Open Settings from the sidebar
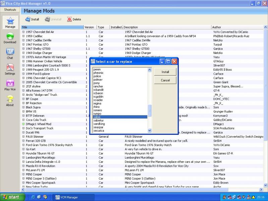Image resolution: width=268 pixels, height=201 pixels. (x=10, y=69)
